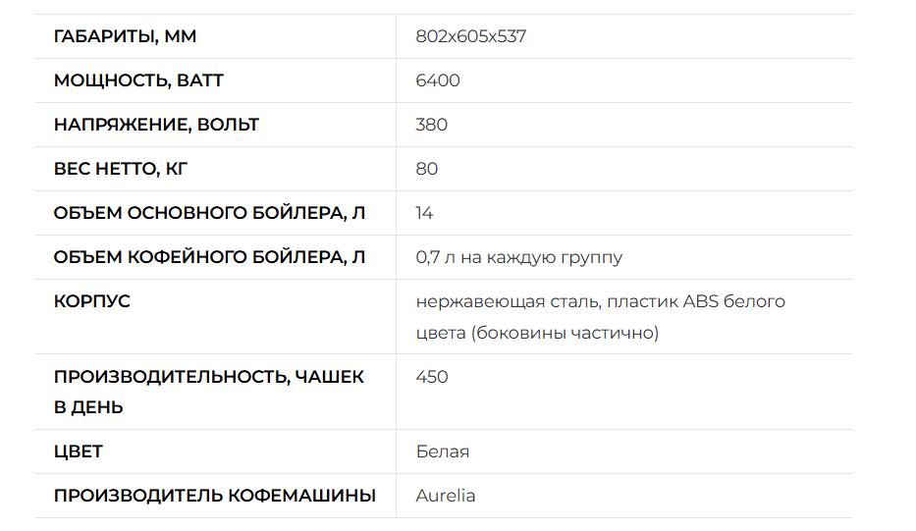Click the МОЩНОСТЬ, ВАТТ label
This screenshot has height=531, width=916.
point(138,80)
